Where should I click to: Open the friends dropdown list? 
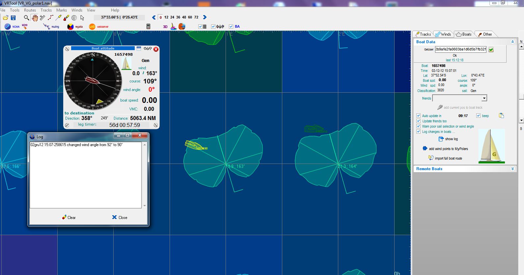point(484,98)
